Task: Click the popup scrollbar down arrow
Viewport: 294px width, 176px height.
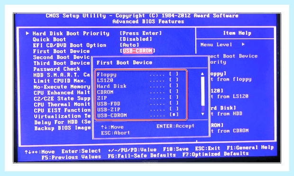Action: click(x=202, y=114)
